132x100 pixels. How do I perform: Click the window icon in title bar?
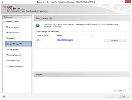(x=3, y=2)
